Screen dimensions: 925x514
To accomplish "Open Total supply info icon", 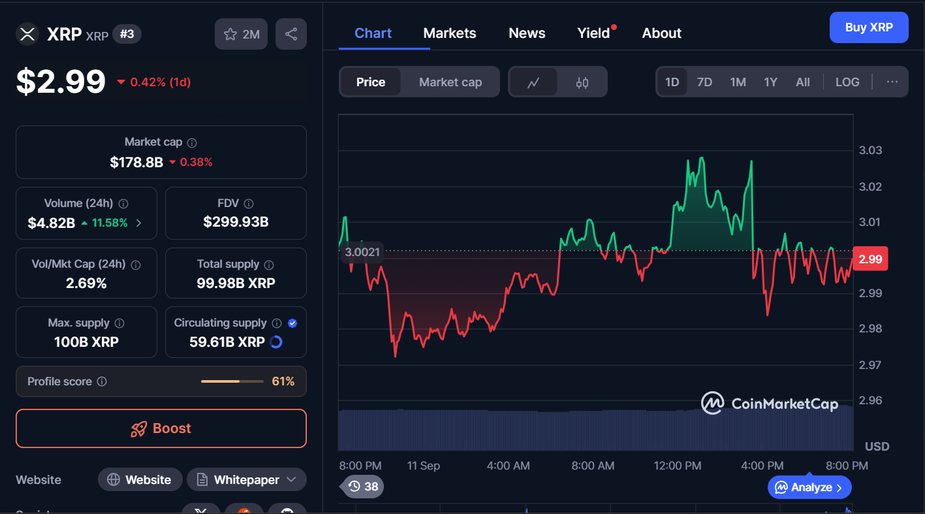I will point(269,265).
